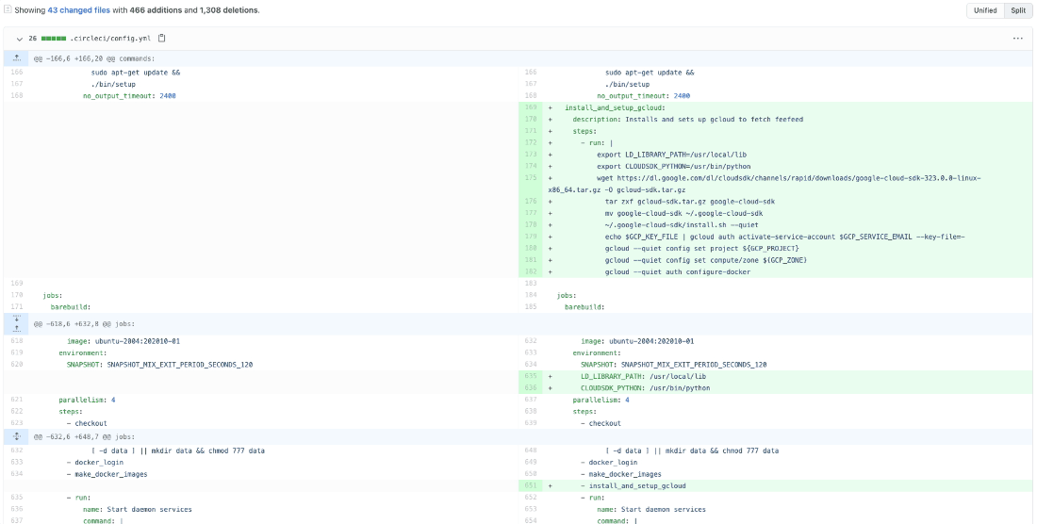Viewport: 1037px width, 524px height.
Task: Click right-side 'parallelism: 4' on line 637
Action: 601,400
